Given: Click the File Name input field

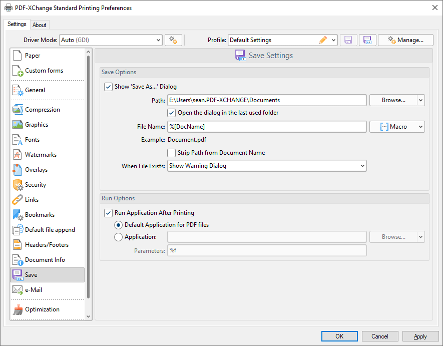Looking at the screenshot, I should (267, 127).
